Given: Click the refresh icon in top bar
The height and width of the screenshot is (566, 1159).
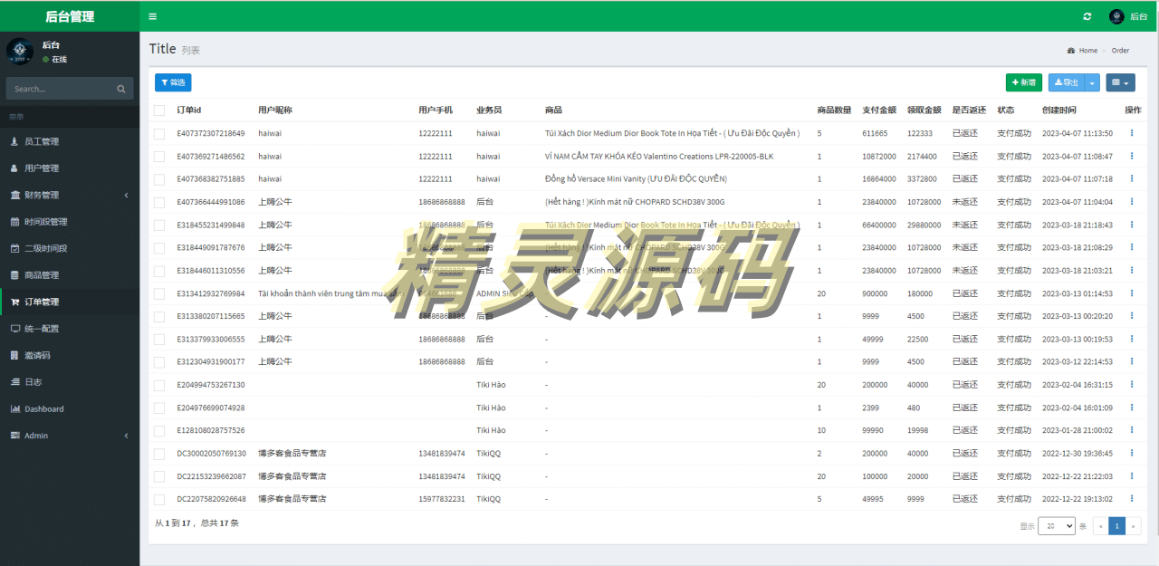Looking at the screenshot, I should click(x=1087, y=16).
